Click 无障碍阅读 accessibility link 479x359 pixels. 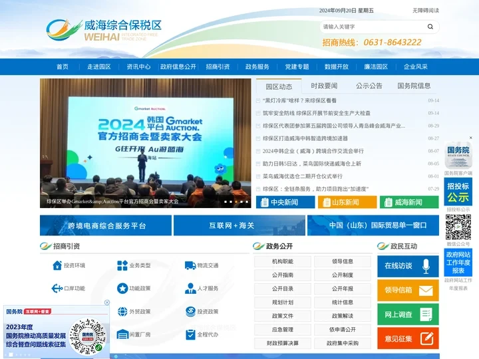tap(426, 11)
